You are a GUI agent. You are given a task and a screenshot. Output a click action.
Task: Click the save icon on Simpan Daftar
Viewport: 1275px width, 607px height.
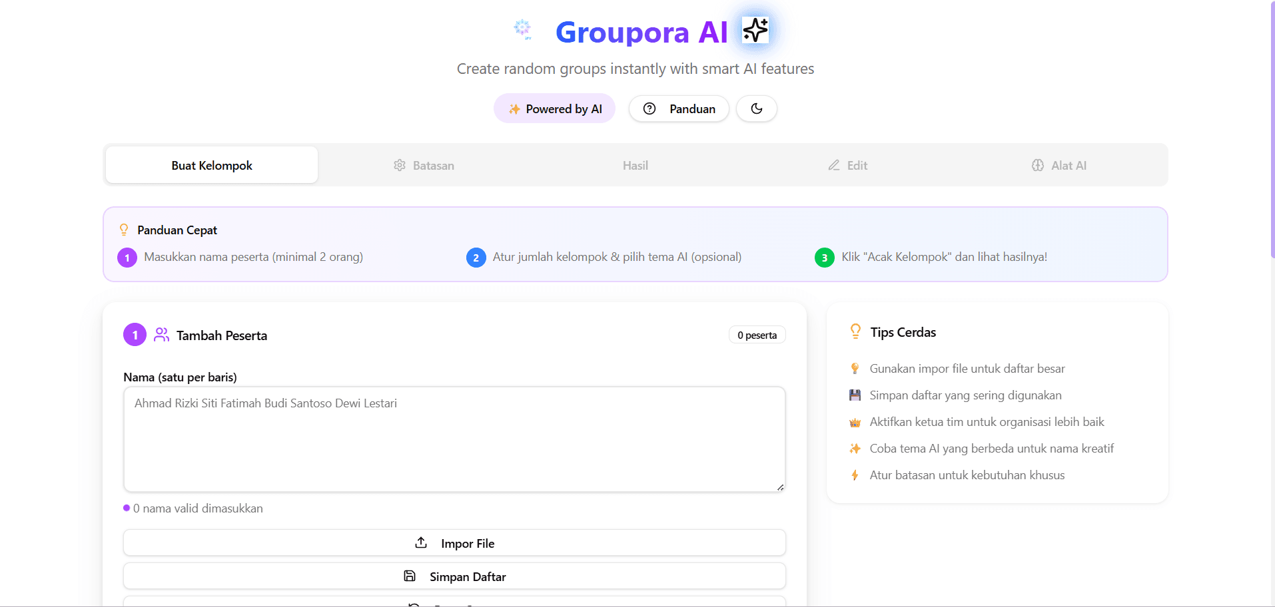click(409, 576)
